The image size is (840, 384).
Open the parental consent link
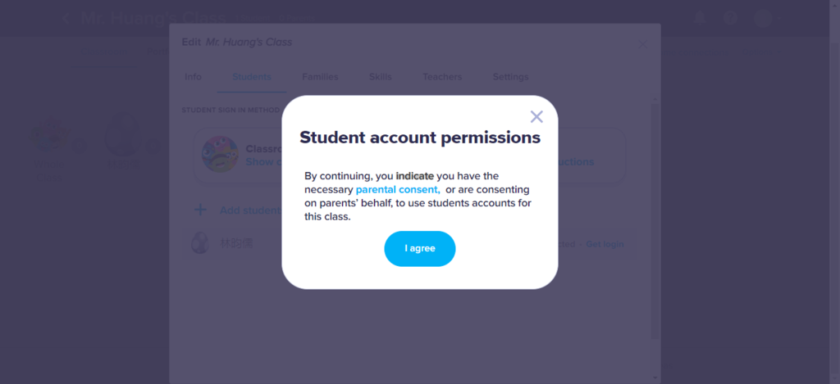[398, 190]
